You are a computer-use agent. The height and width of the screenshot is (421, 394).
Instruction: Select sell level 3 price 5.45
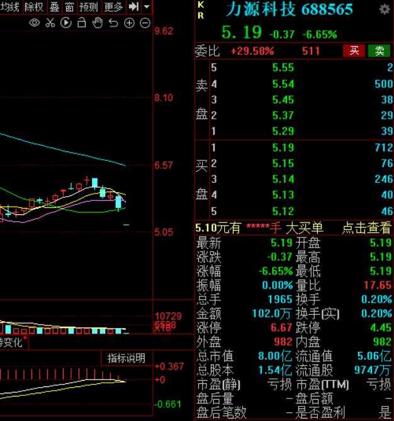coord(283,100)
